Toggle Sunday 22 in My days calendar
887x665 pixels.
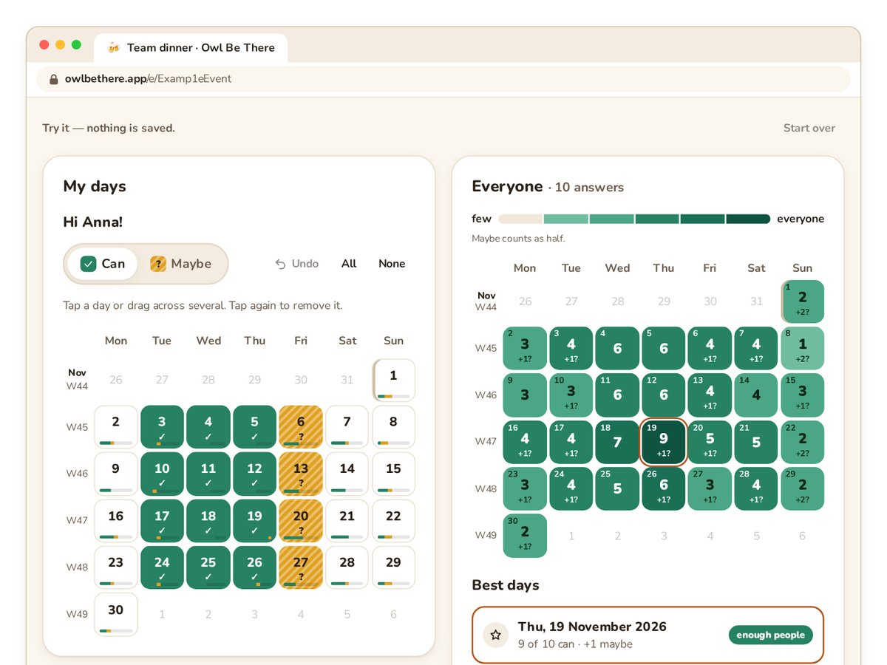[x=394, y=521]
